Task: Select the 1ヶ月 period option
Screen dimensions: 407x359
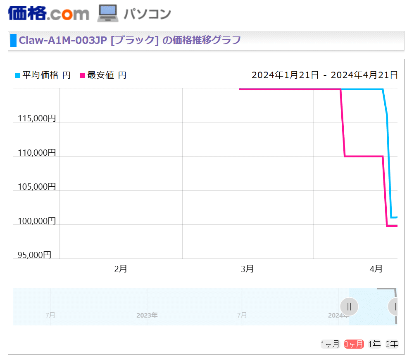Action: [x=330, y=344]
